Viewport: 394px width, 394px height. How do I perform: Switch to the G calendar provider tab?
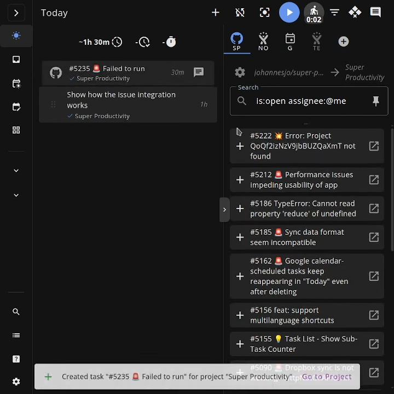290,42
